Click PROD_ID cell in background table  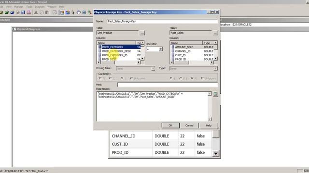click(x=131, y=152)
